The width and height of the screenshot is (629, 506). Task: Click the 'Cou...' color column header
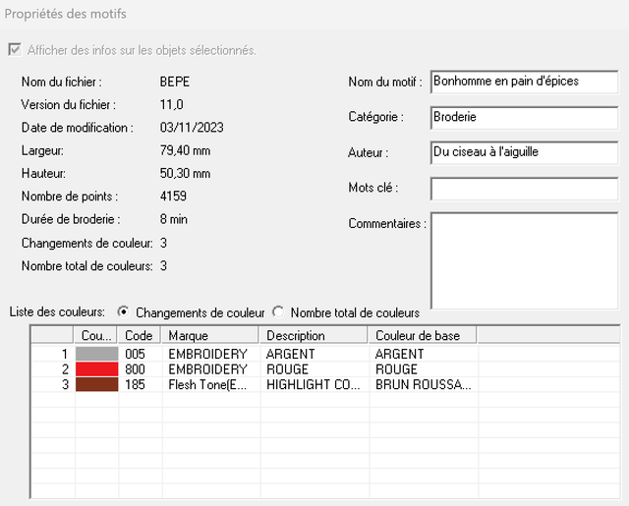(97, 336)
